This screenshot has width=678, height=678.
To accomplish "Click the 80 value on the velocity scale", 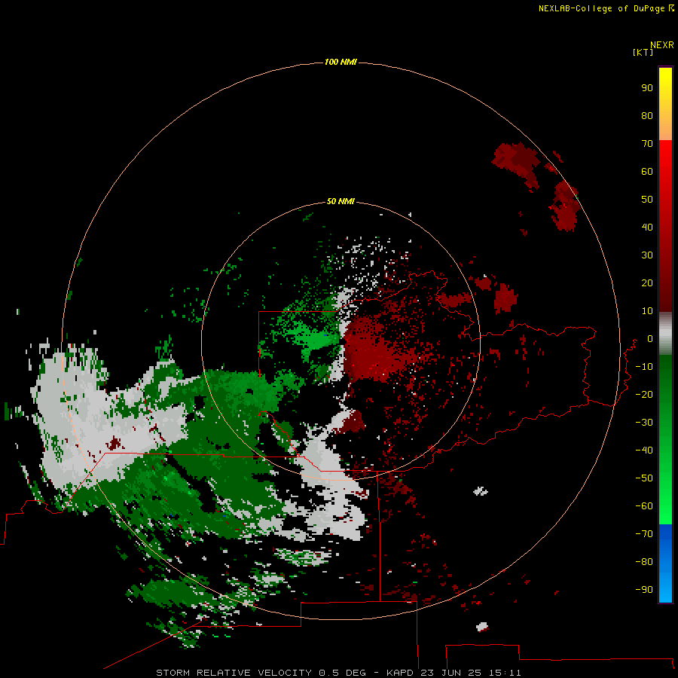I will tap(647, 115).
